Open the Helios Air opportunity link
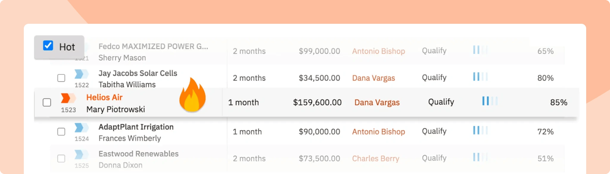Screen dimensions: 610x174 pos(104,98)
